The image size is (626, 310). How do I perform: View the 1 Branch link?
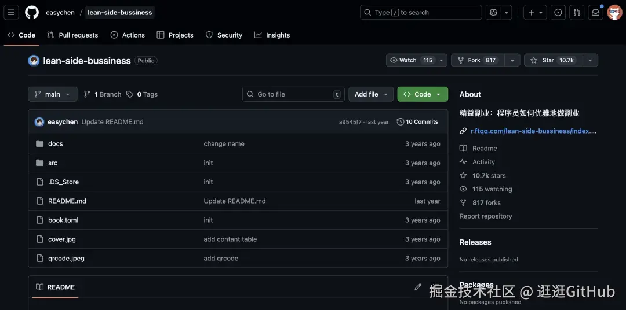pos(102,94)
